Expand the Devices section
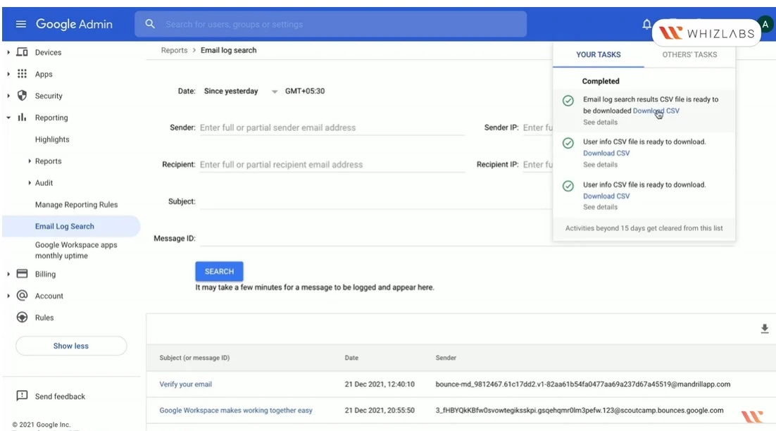 coord(8,52)
